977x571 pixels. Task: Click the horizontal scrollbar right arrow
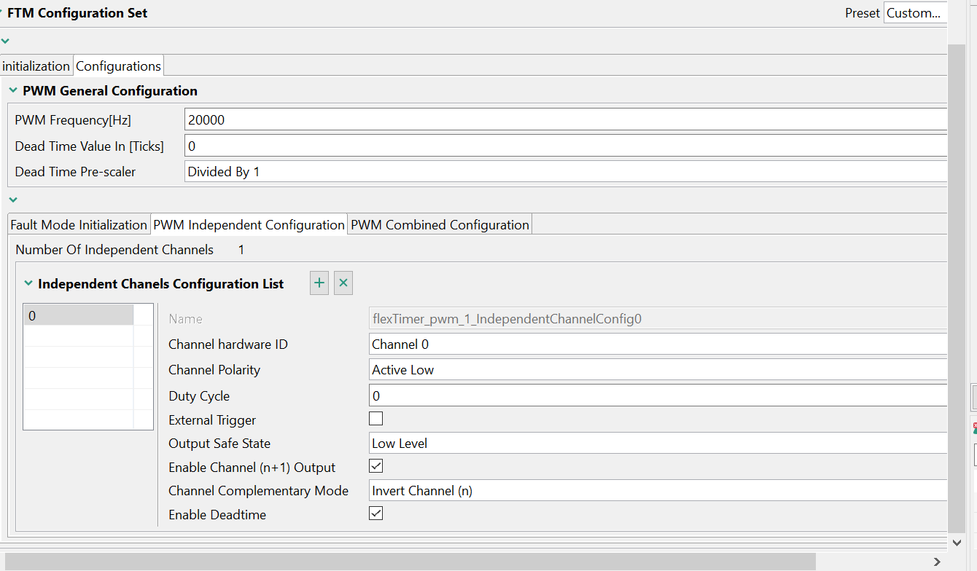pyautogui.click(x=938, y=562)
